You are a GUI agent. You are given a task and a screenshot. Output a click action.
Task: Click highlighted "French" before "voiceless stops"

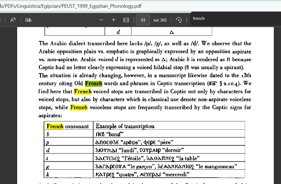pos(79,107)
